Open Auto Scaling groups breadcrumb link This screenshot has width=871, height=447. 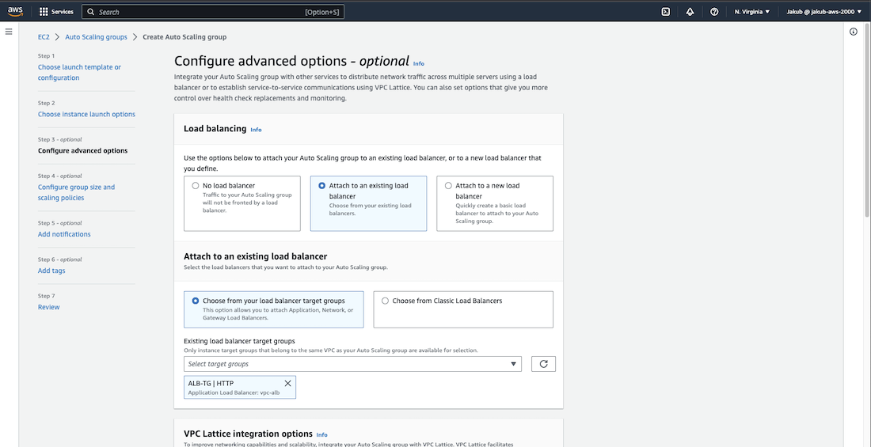pyautogui.click(x=96, y=37)
